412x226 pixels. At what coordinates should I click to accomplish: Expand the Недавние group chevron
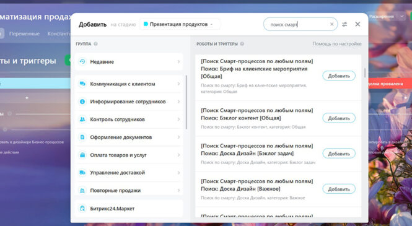178,62
